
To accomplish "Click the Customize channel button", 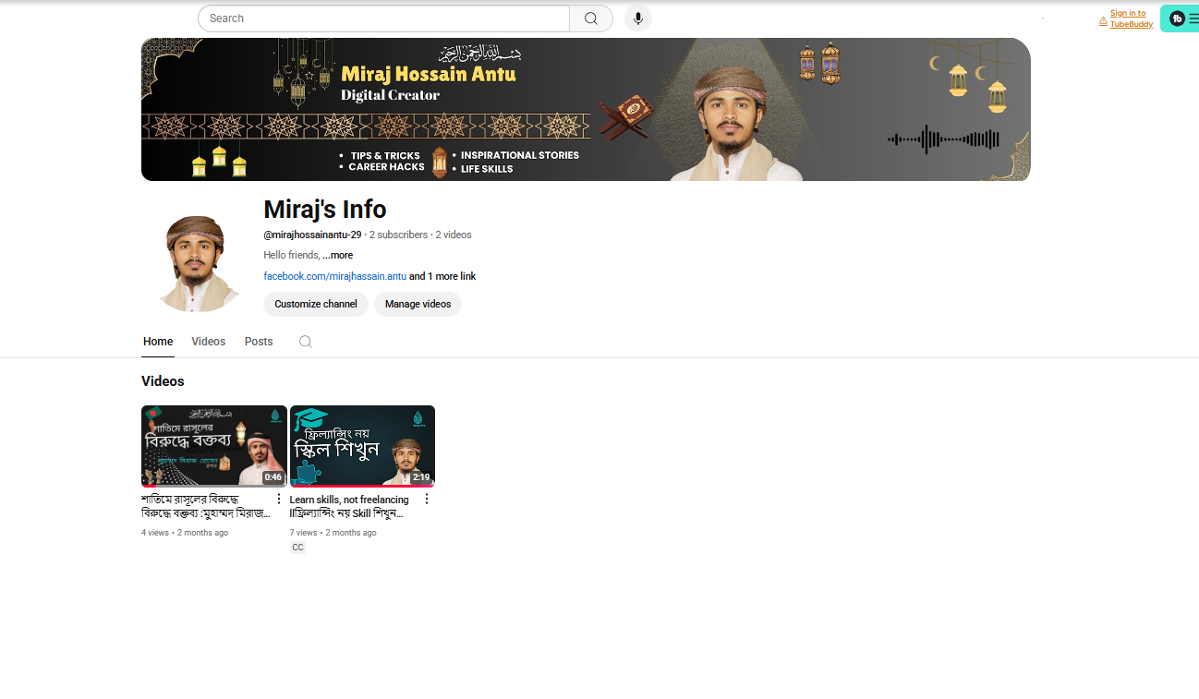I will [315, 304].
